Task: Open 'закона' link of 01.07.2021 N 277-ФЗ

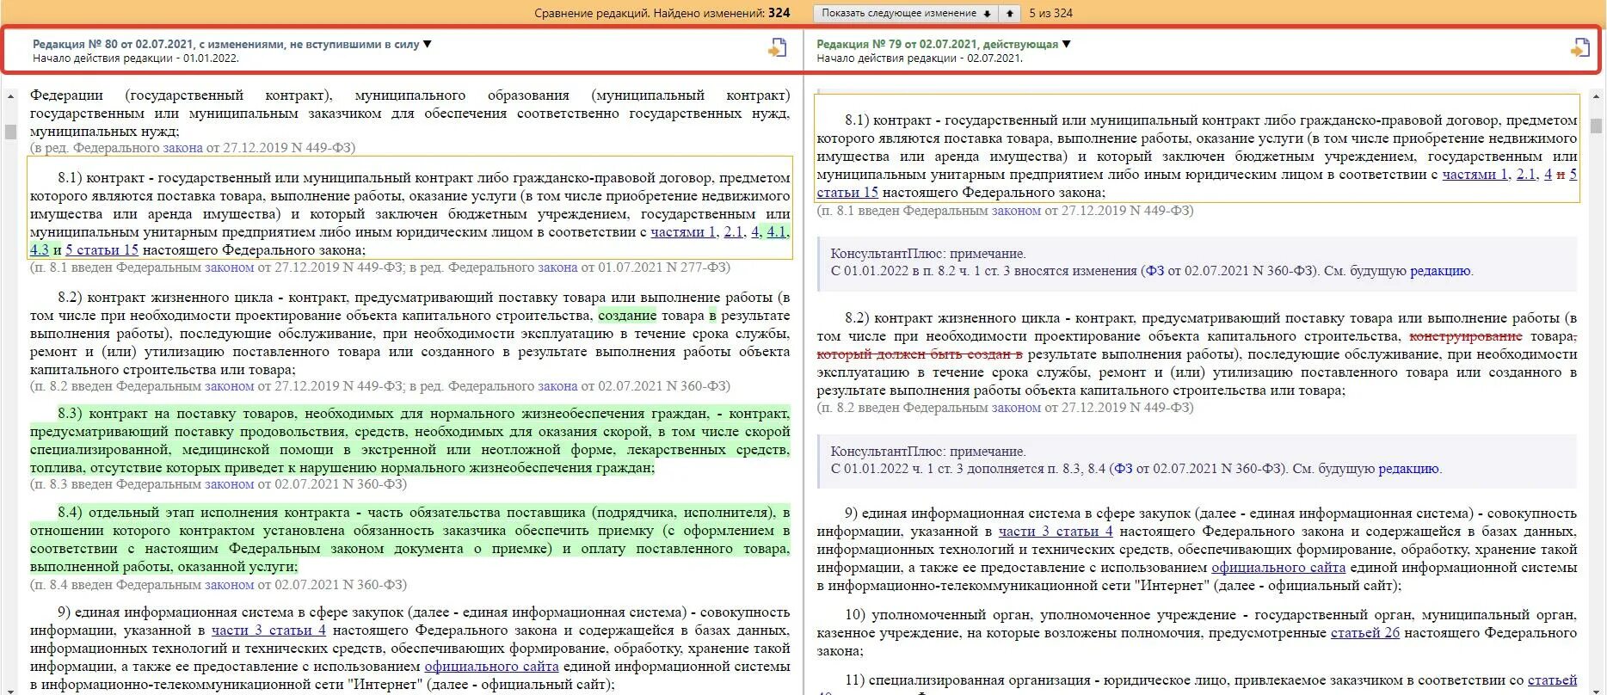Action: pos(557,268)
